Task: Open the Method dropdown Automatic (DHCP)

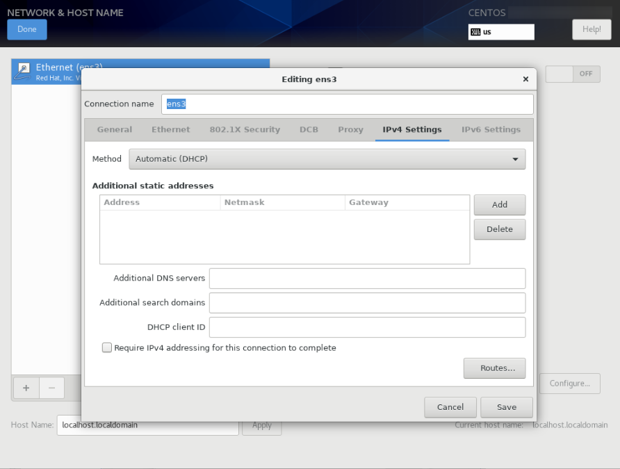Action: pos(327,159)
